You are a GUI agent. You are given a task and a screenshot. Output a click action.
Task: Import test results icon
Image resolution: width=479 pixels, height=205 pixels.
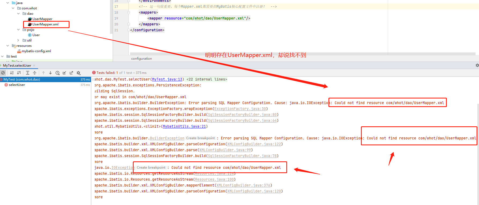[64, 73]
